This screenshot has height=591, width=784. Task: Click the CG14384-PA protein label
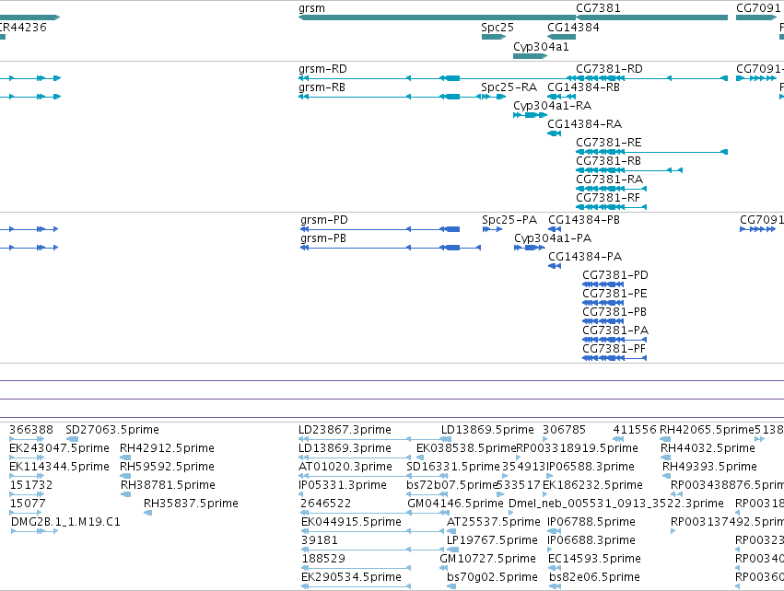585,257
